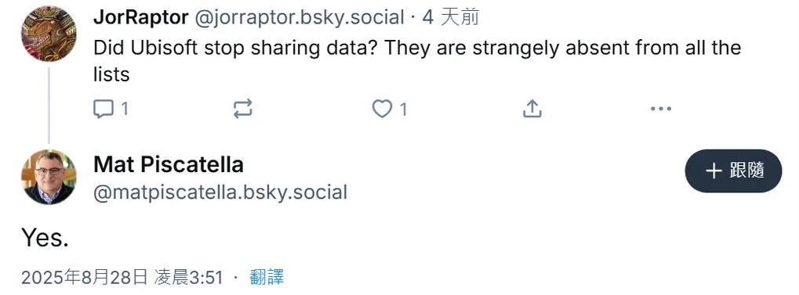The image size is (799, 295).
Task: Open the Mat Piscatella display name
Action: click(x=169, y=164)
